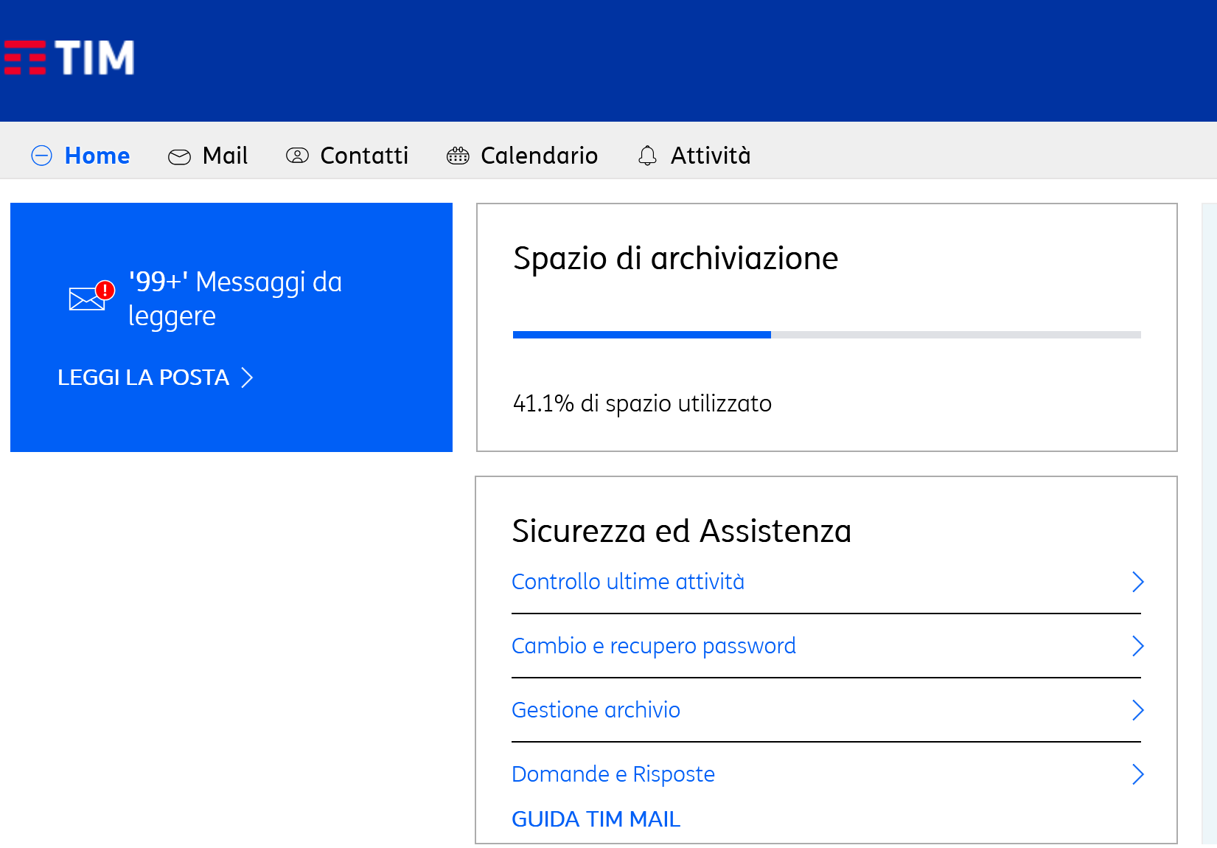Screen dimensions: 1217x848
Task: Expand Gestione archivio chevron
Action: (1137, 710)
